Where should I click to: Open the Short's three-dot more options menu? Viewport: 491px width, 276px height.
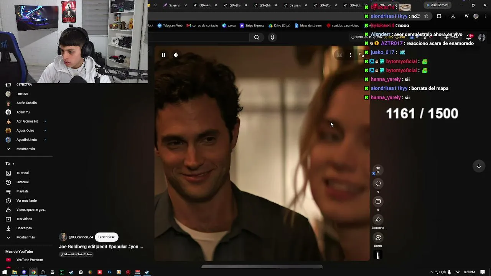pos(350,55)
